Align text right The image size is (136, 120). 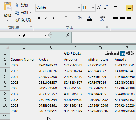[x=129, y=18]
